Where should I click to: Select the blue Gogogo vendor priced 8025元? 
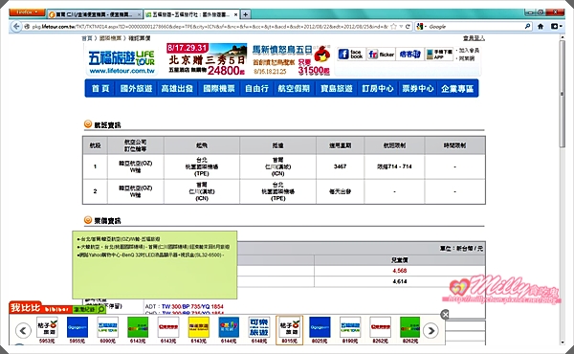[320, 330]
